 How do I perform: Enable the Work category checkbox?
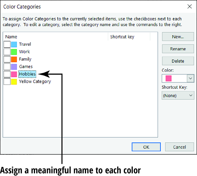[x=7, y=52]
